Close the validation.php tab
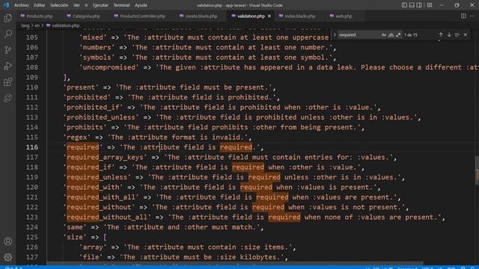This screenshot has width=479, height=269. (269, 16)
